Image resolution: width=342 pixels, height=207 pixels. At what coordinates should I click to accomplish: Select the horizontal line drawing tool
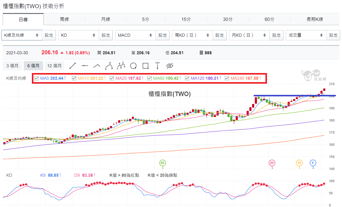85,66
